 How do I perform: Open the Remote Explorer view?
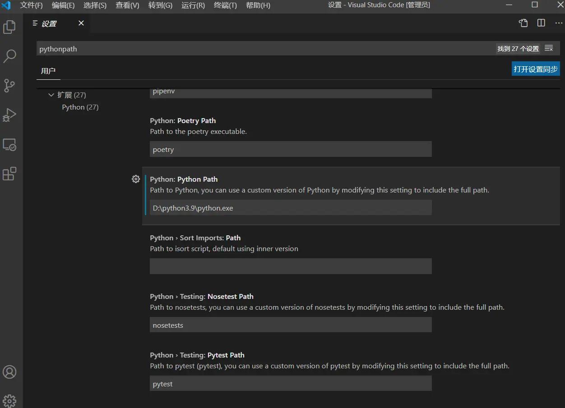[9, 144]
